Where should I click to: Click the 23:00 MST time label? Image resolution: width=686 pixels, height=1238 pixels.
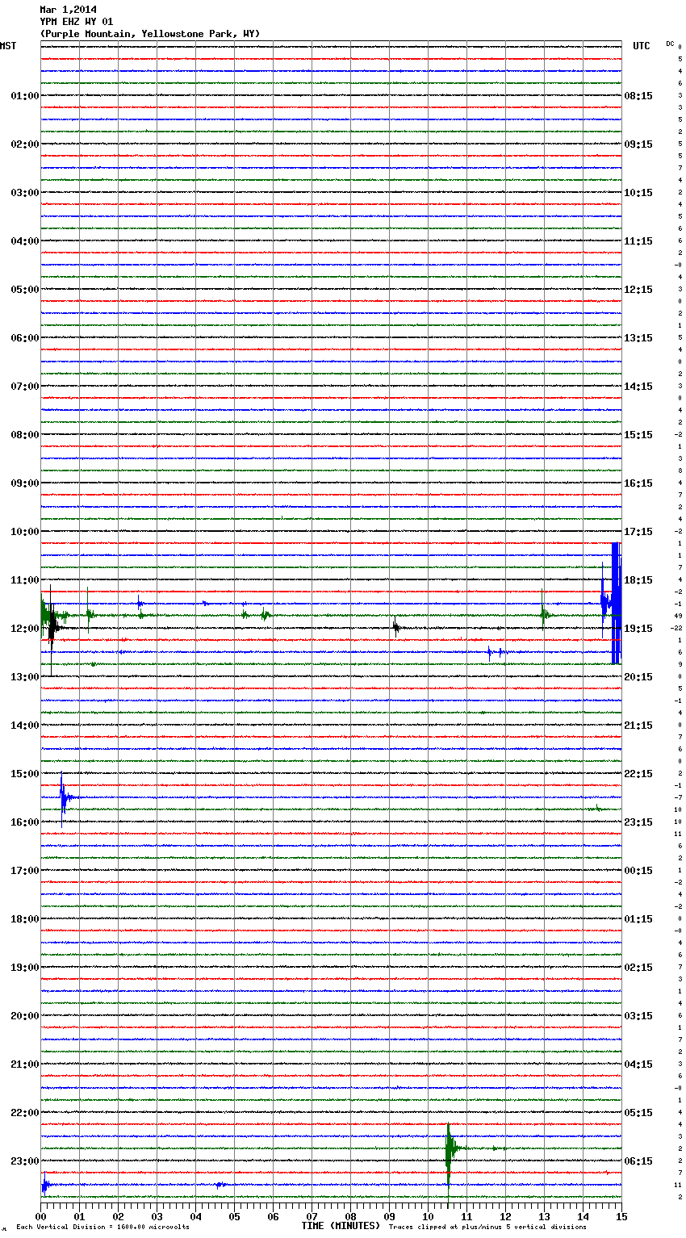click(x=24, y=1161)
